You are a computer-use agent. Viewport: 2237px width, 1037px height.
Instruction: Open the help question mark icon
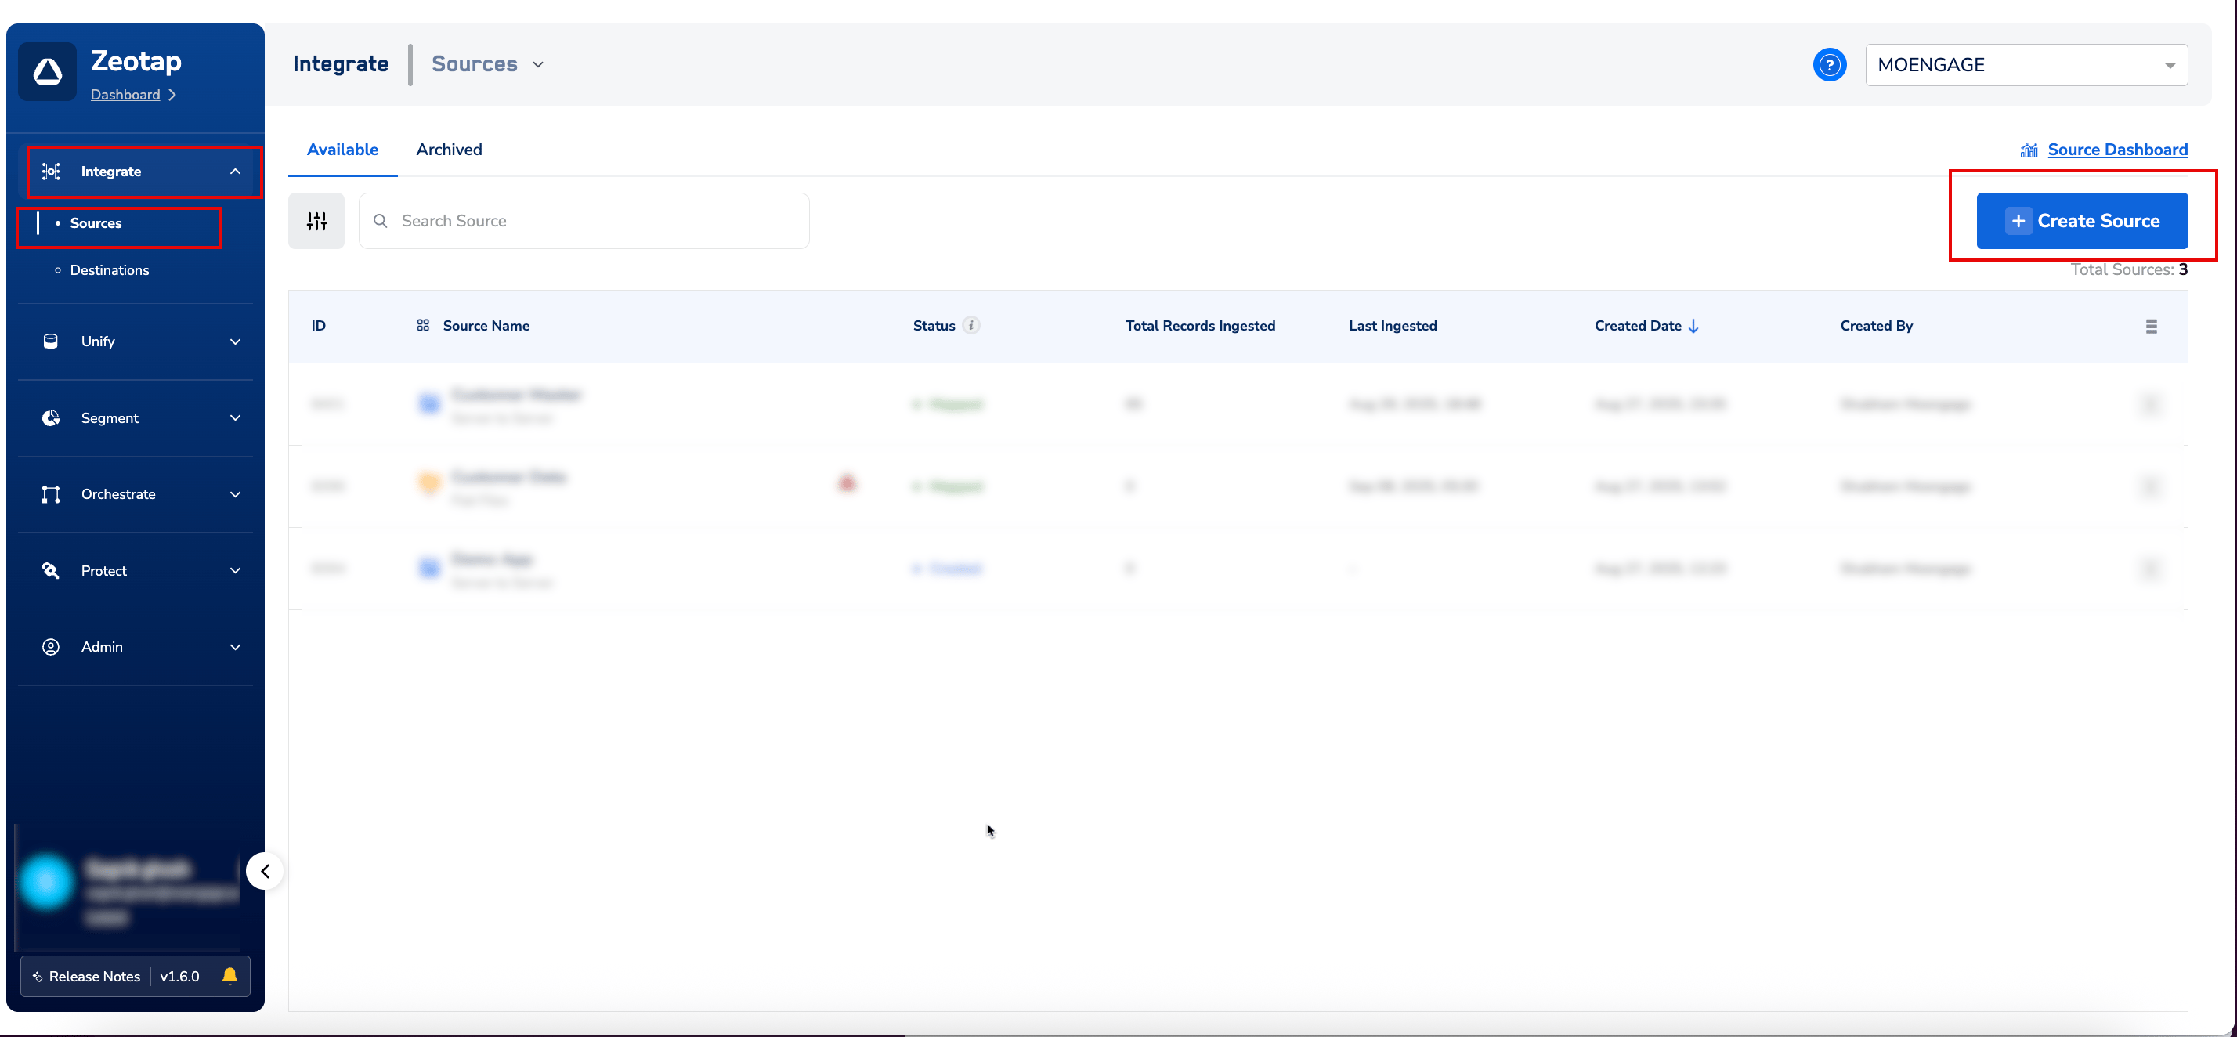click(x=1829, y=64)
